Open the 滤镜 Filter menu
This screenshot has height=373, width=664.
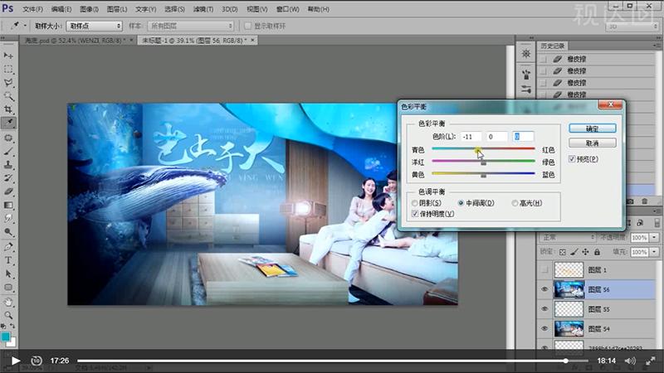[x=203, y=9]
